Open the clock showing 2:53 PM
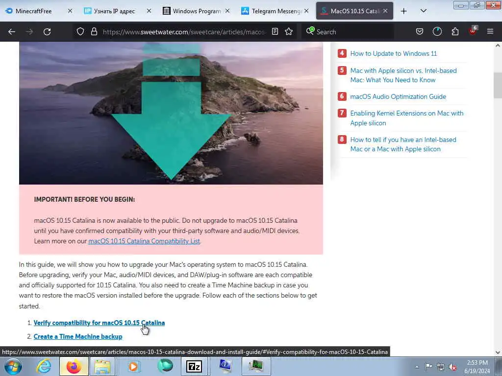The image size is (502, 376). (477, 367)
